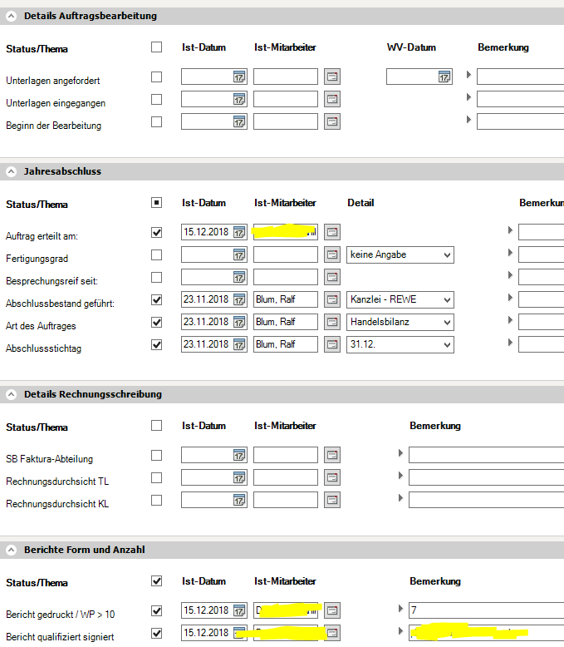Open calendar for Rechnungsdurchsicht TL date
Viewport: 564px width, 647px height.
239,478
